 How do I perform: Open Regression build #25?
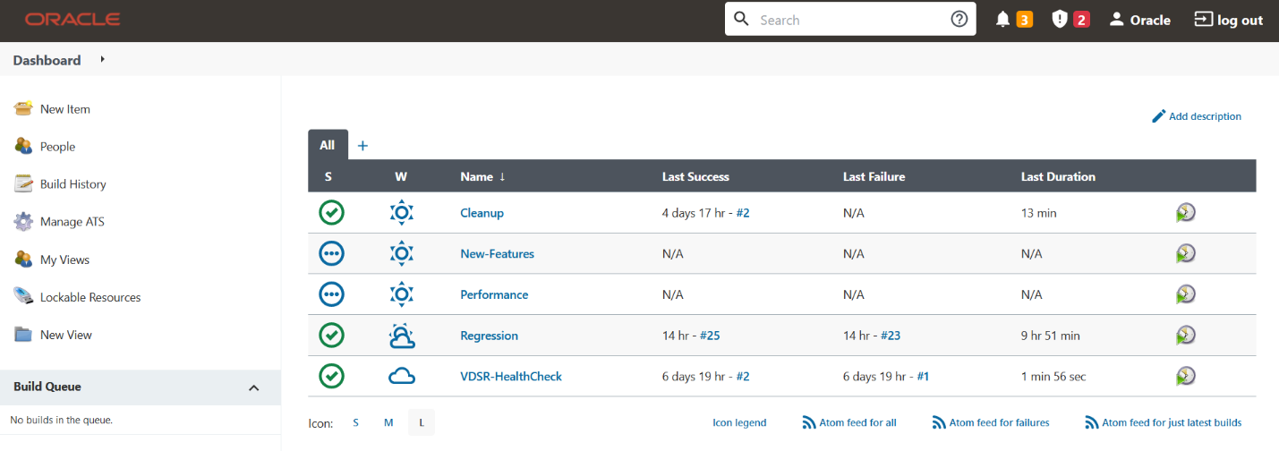tap(710, 336)
